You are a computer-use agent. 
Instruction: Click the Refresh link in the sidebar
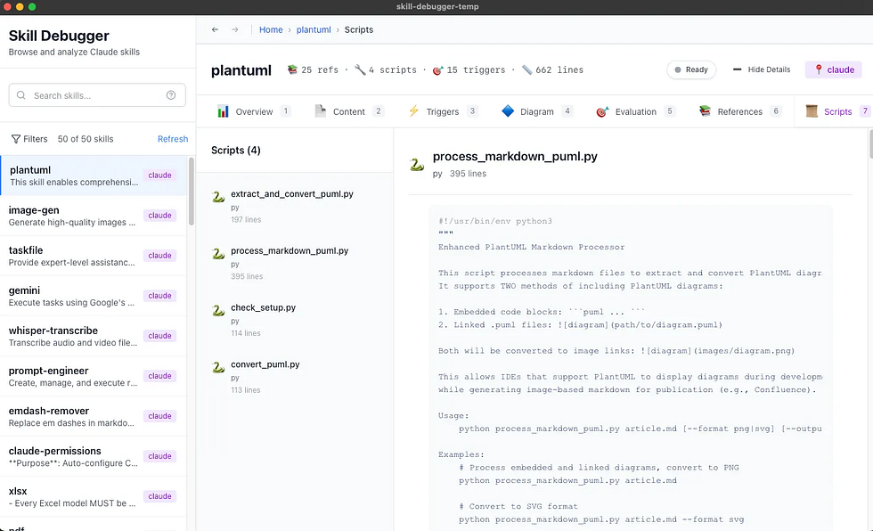tap(172, 138)
